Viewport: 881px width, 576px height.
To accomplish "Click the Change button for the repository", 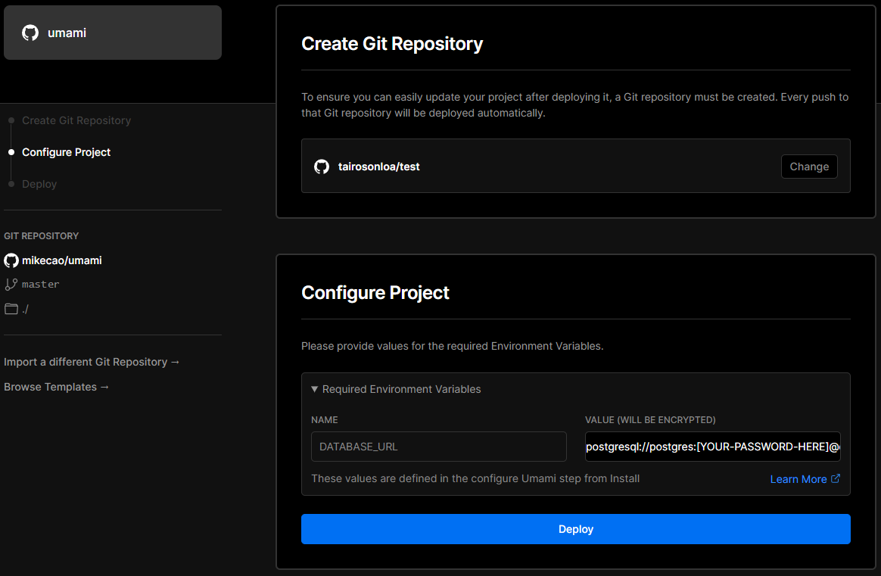I will click(x=809, y=167).
